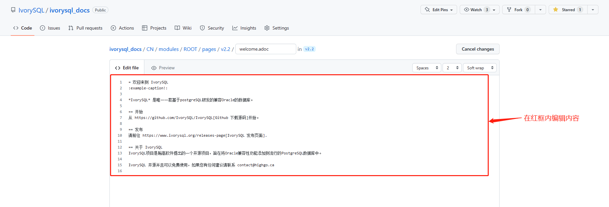Go to the Actions tab
The width and height of the screenshot is (609, 207).
(122, 28)
